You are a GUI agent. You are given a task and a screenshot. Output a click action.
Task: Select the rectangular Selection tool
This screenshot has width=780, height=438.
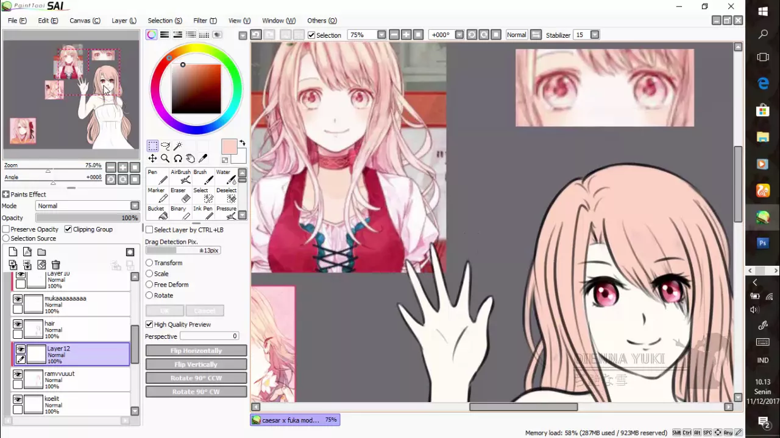pos(152,146)
